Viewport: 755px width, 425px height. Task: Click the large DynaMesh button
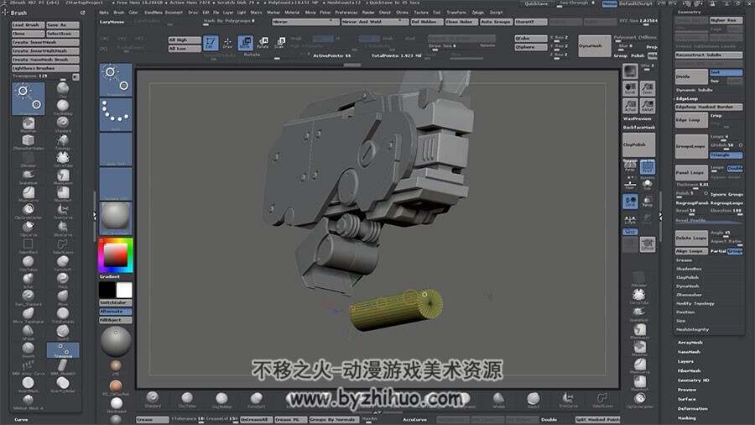tap(594, 46)
